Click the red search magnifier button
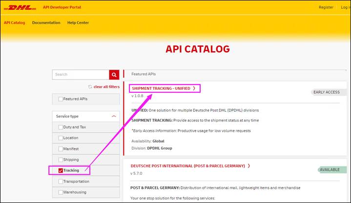This screenshot has height=203, width=351. (x=114, y=75)
